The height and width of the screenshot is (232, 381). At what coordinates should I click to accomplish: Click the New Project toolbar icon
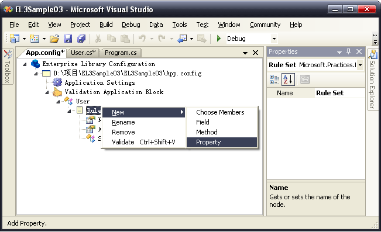[x=15, y=39]
